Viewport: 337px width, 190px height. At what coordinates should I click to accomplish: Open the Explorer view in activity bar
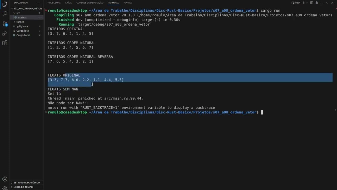click(5, 4)
